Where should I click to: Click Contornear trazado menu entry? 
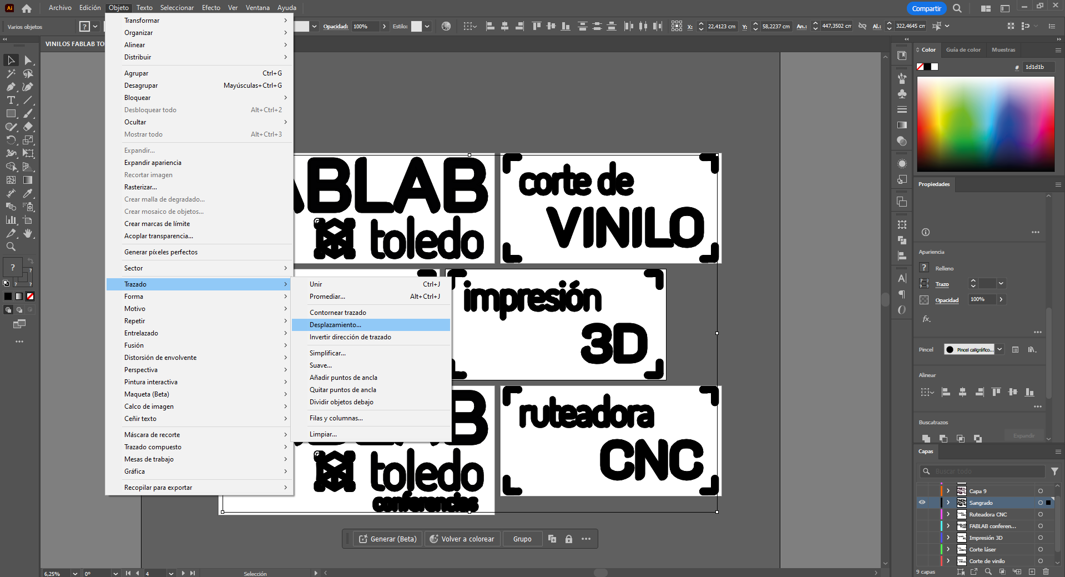(x=371, y=313)
